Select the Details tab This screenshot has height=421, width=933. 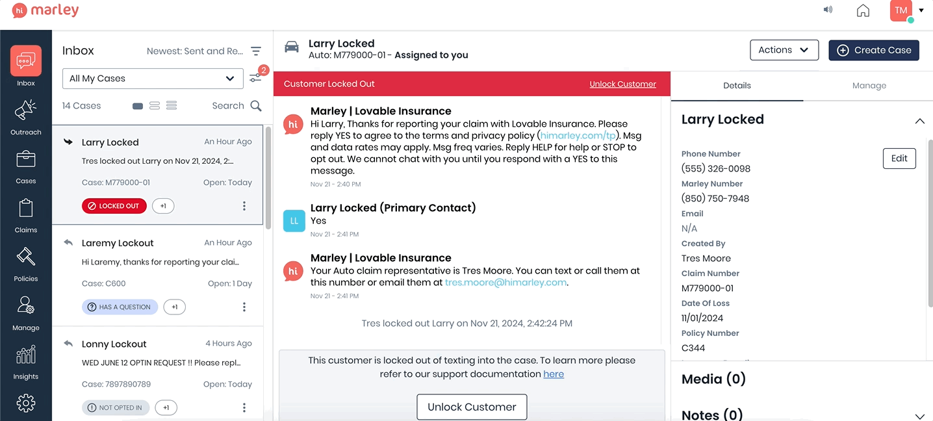737,85
